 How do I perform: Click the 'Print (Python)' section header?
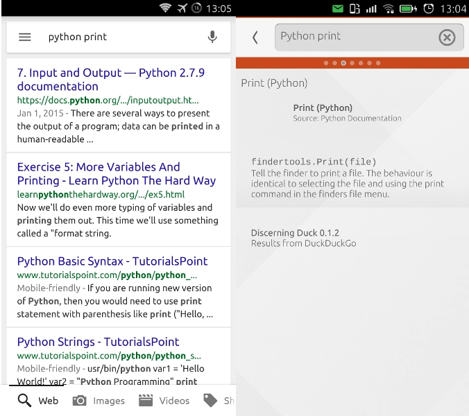274,83
